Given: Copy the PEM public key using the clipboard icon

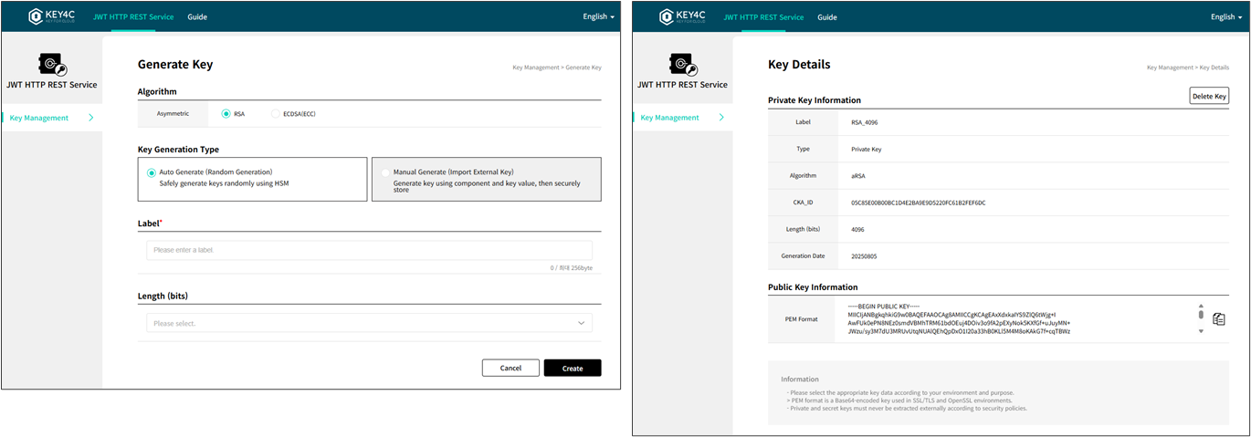Looking at the screenshot, I should coord(1218,319).
